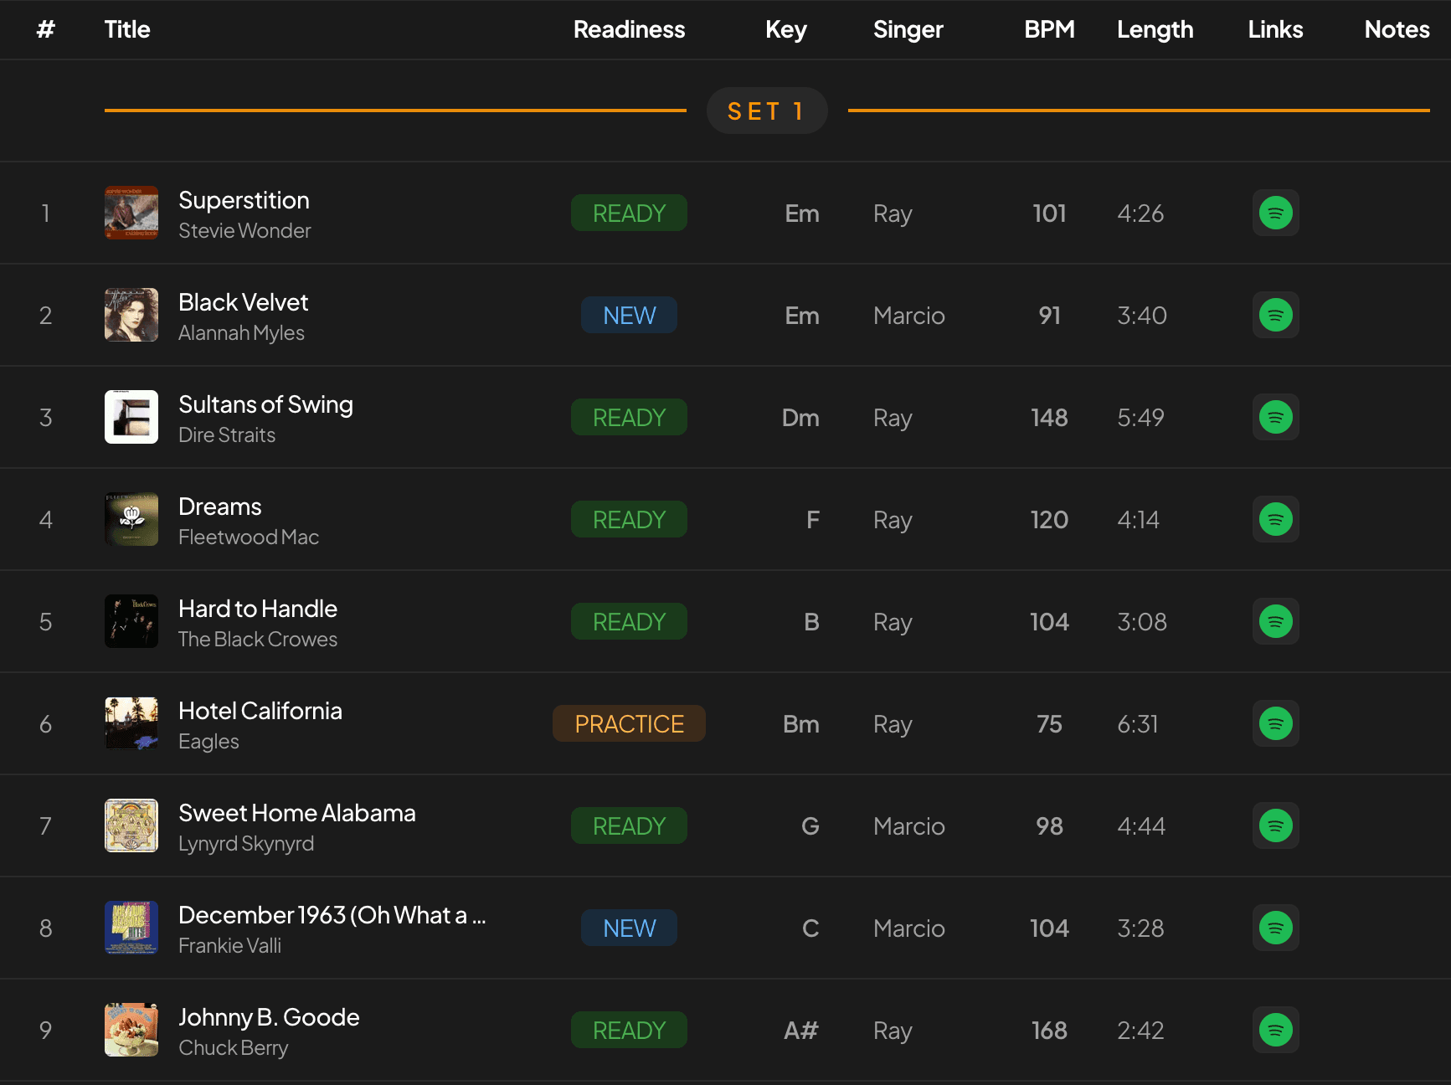This screenshot has height=1085, width=1451.
Task: Select the December 1963 (Oh What a ... title
Action: (x=332, y=915)
